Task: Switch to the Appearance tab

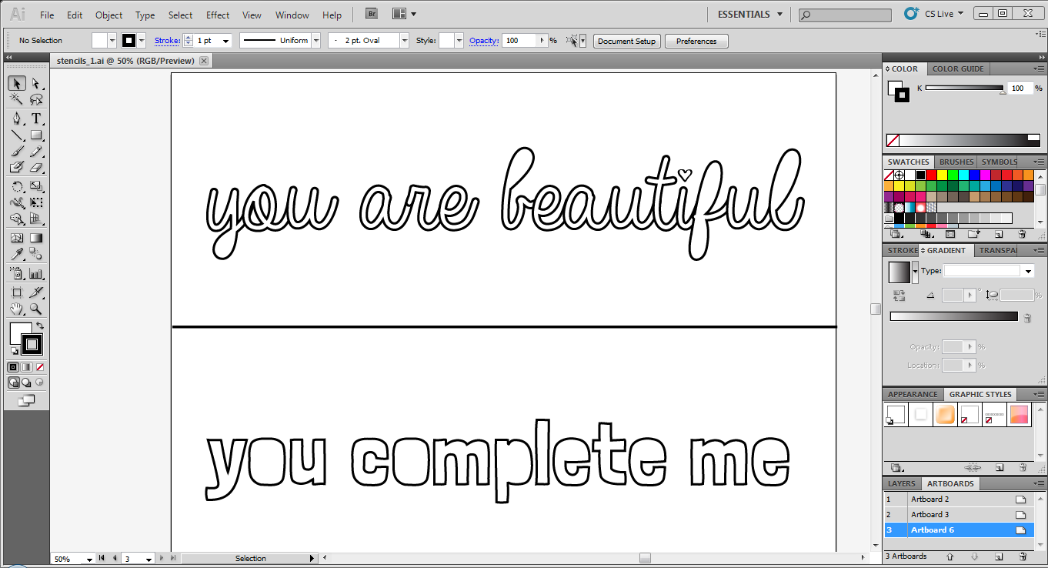Action: pyautogui.click(x=913, y=394)
